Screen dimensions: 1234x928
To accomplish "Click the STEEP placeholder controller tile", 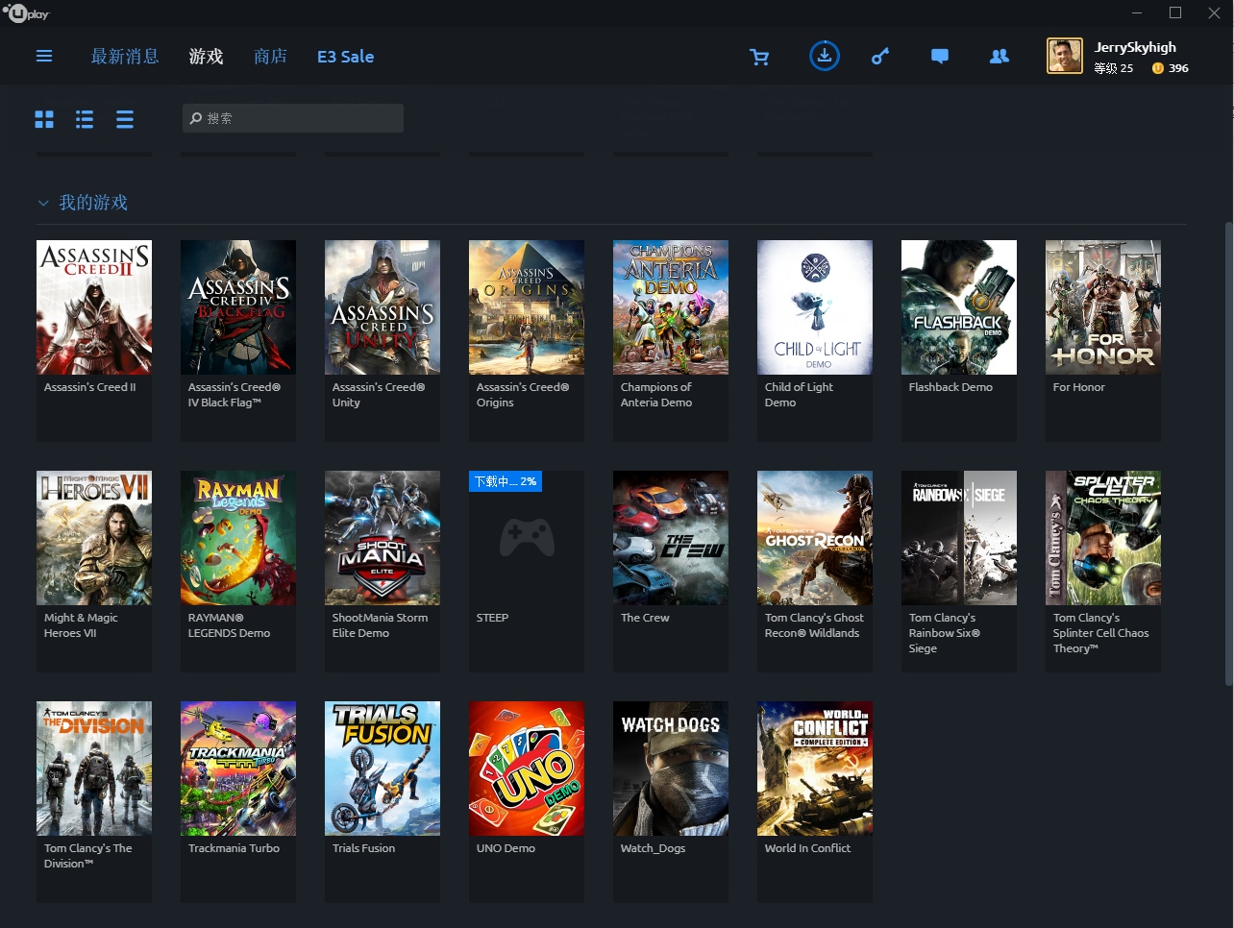I will (527, 538).
